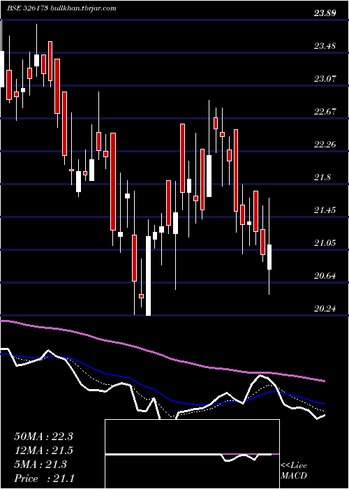Click the 21.45 price axis label
Screen dimensions: 349x489
[325, 210]
